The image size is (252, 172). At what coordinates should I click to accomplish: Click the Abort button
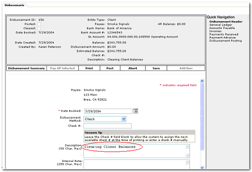[133, 68]
